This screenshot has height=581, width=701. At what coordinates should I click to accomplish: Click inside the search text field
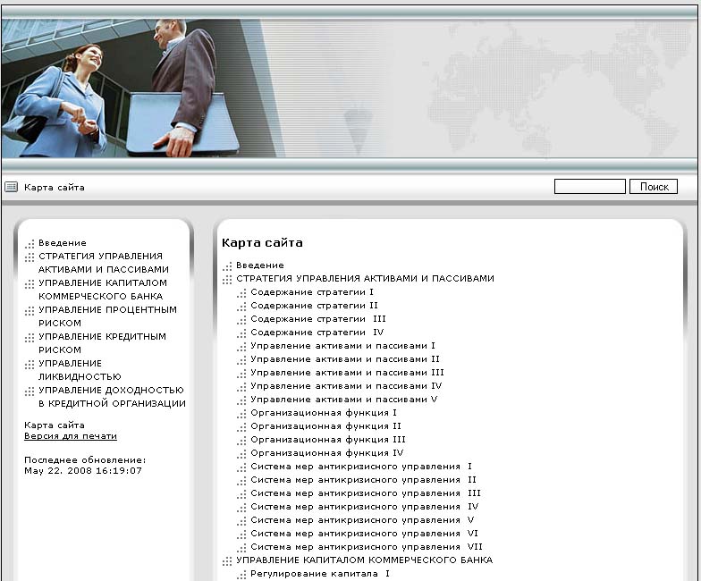coord(589,187)
